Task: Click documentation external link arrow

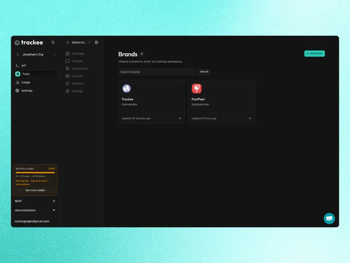Action: click(x=54, y=210)
